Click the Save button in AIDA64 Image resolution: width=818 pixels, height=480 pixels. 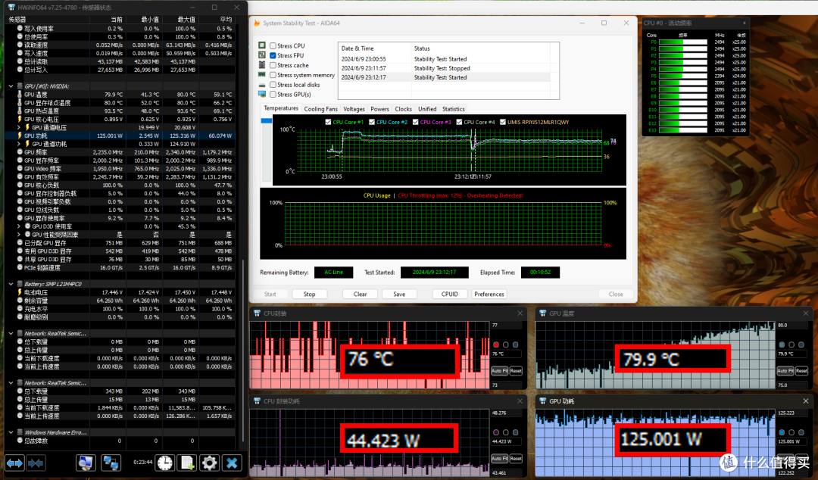tap(399, 295)
